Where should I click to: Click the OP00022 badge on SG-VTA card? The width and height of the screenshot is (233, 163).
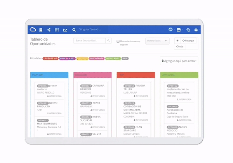[x=86, y=134]
